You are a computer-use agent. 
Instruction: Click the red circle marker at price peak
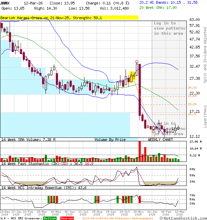coord(137,62)
